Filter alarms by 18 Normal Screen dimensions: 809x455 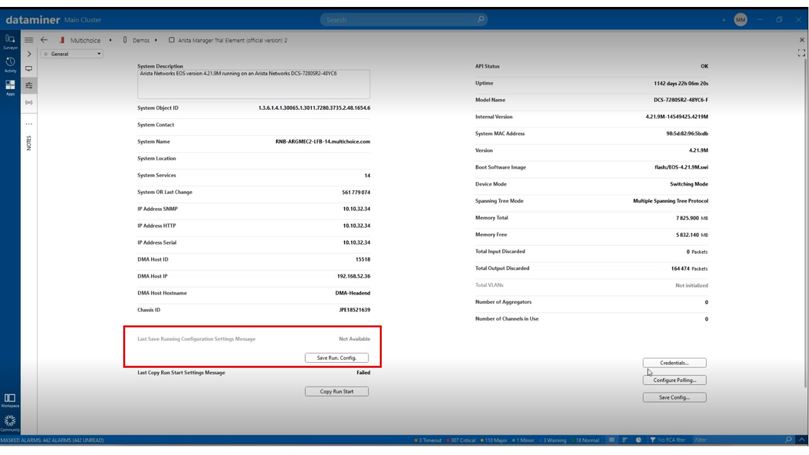585,440
